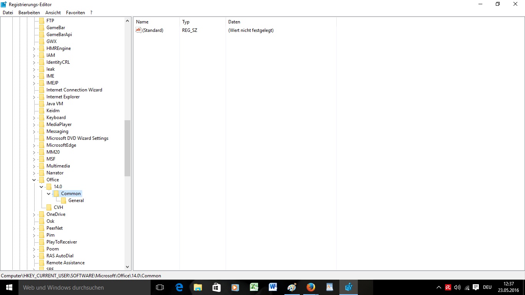Select the GameBarApi key
This screenshot has height=295, width=525.
pos(59,35)
